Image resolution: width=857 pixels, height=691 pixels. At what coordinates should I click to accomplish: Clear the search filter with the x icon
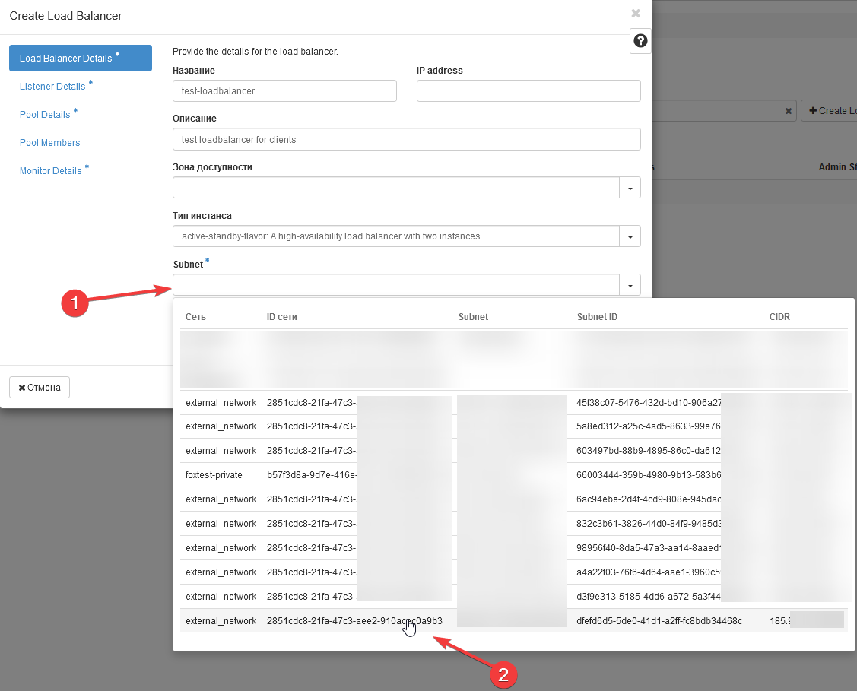pos(789,111)
